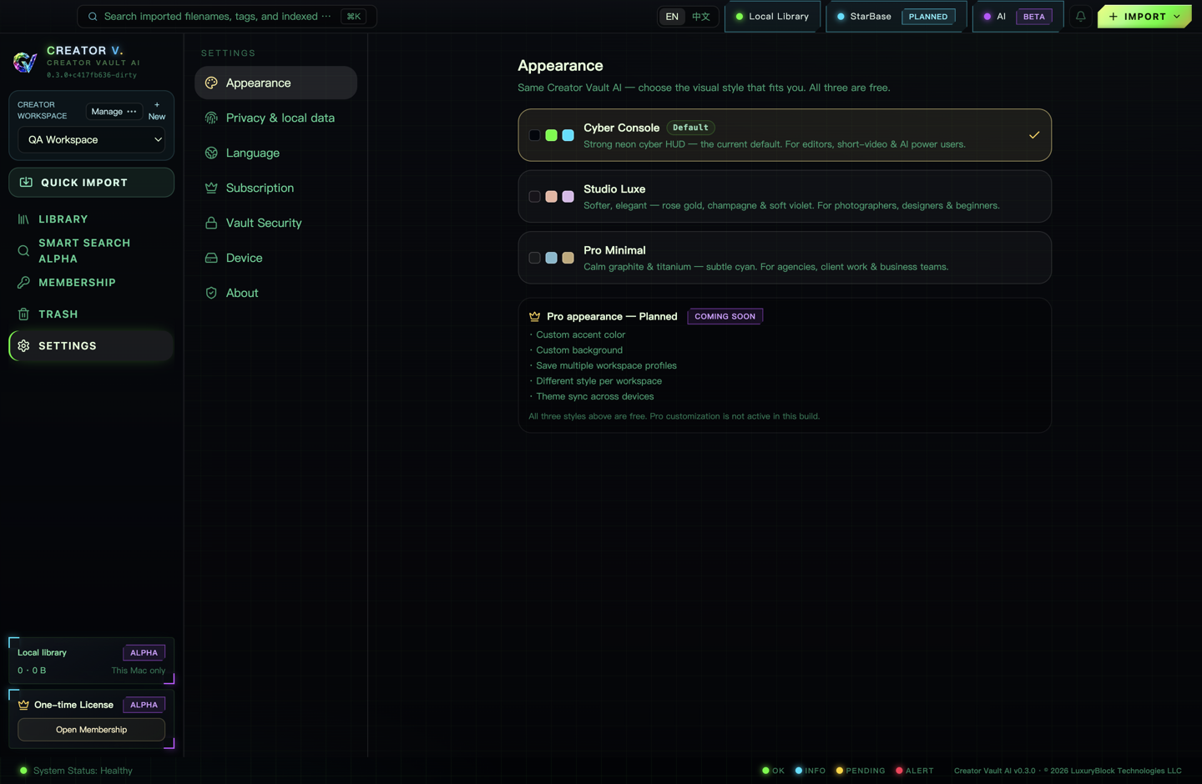This screenshot has height=784, width=1202.
Task: Click the Pro Minimal tan swatch
Action: click(x=568, y=258)
